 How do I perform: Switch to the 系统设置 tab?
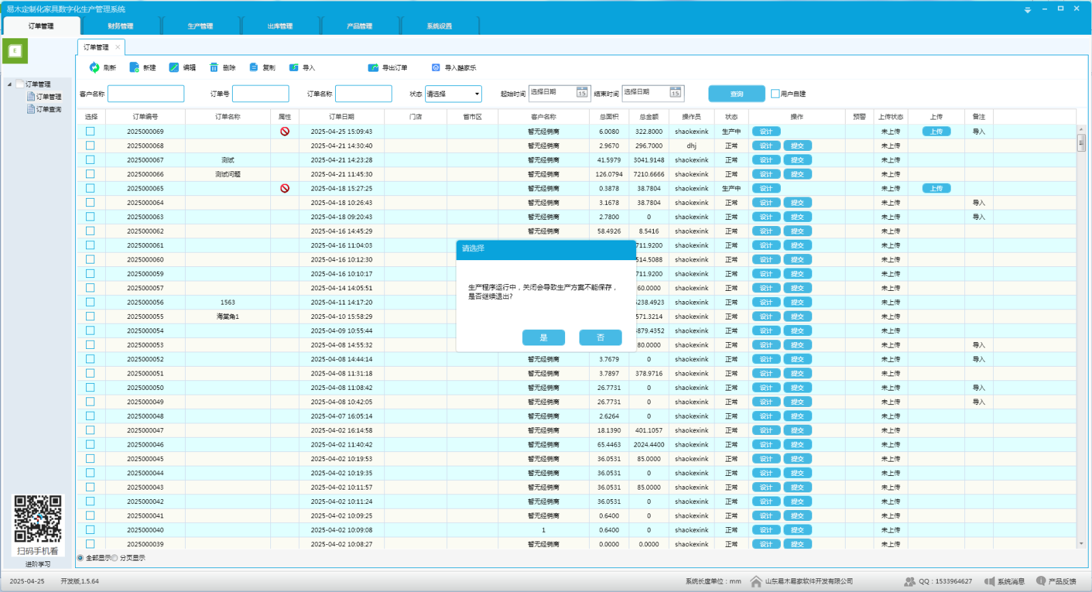pos(440,26)
